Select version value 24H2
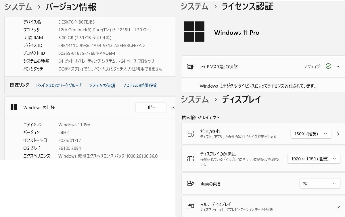 [64, 132]
